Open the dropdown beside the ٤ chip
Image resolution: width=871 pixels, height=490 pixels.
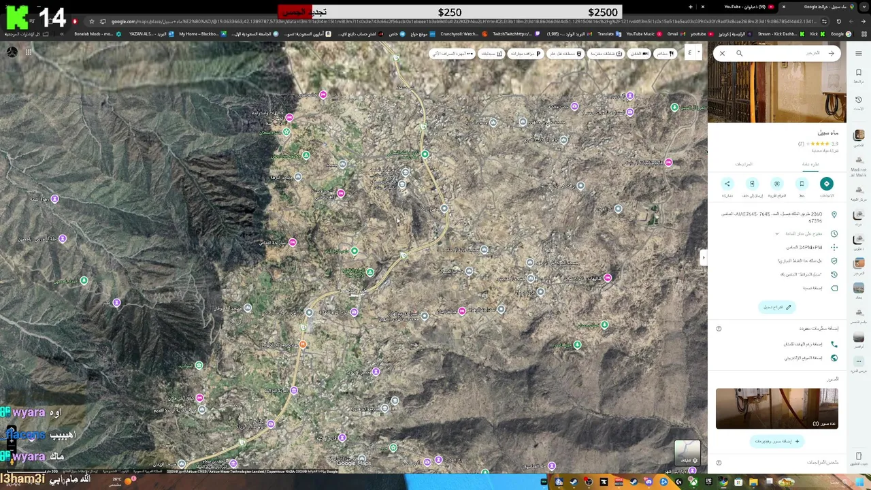[698, 52]
